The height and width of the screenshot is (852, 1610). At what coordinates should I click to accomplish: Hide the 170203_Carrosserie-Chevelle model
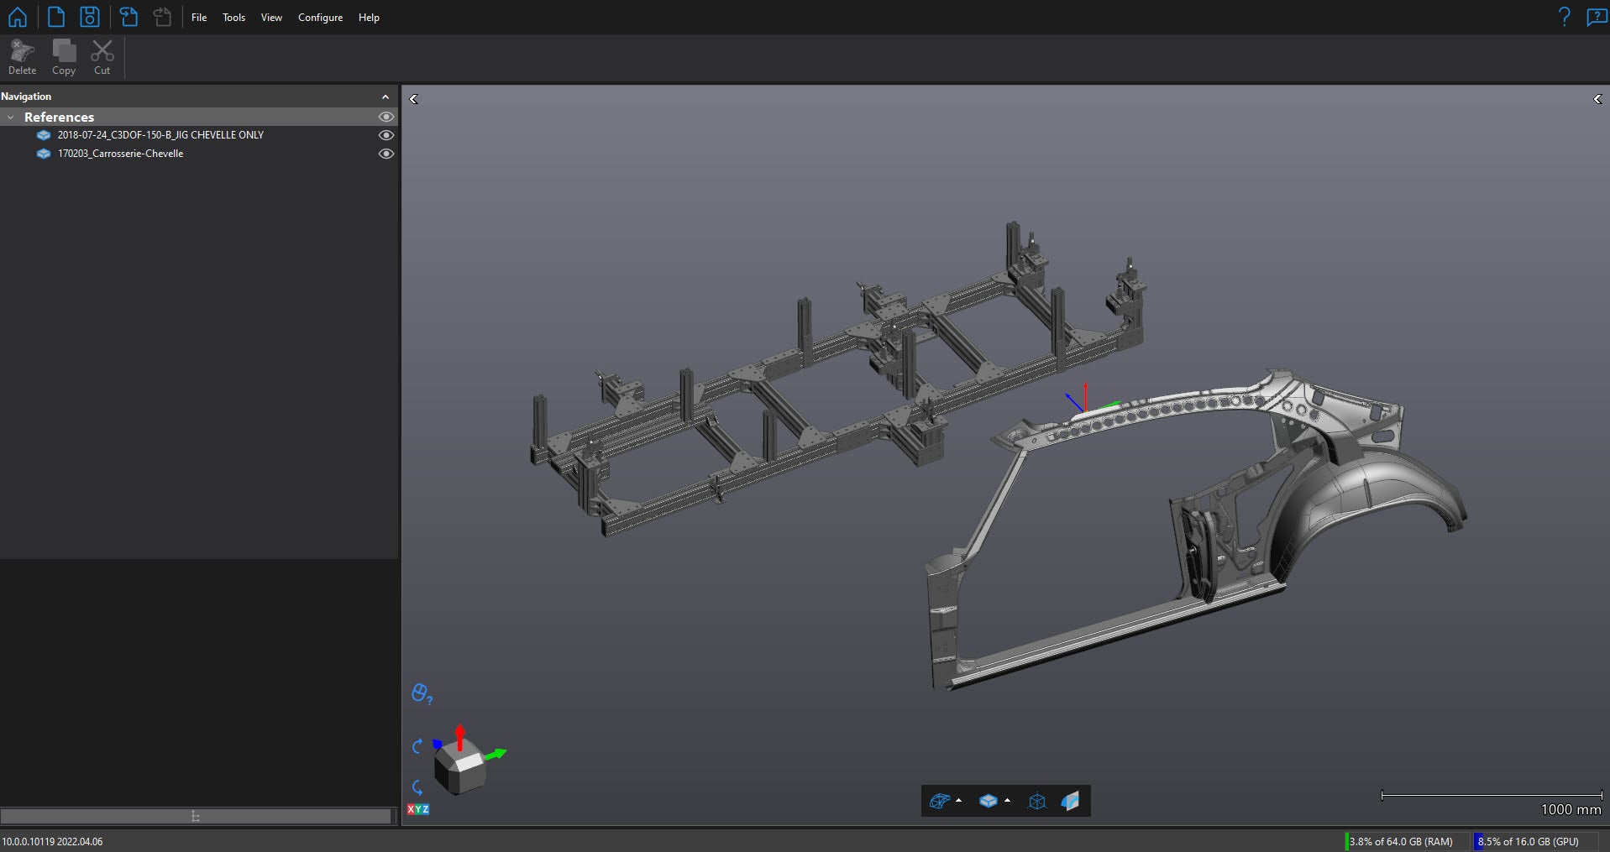click(385, 154)
